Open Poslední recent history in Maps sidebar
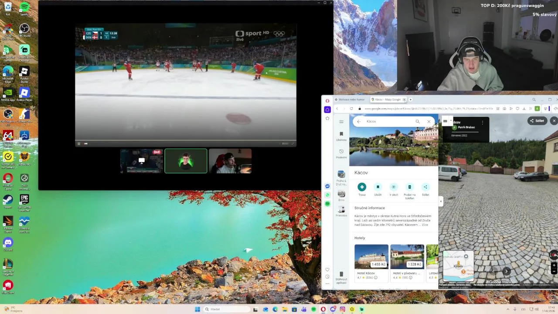This screenshot has width=558, height=314. (341, 154)
